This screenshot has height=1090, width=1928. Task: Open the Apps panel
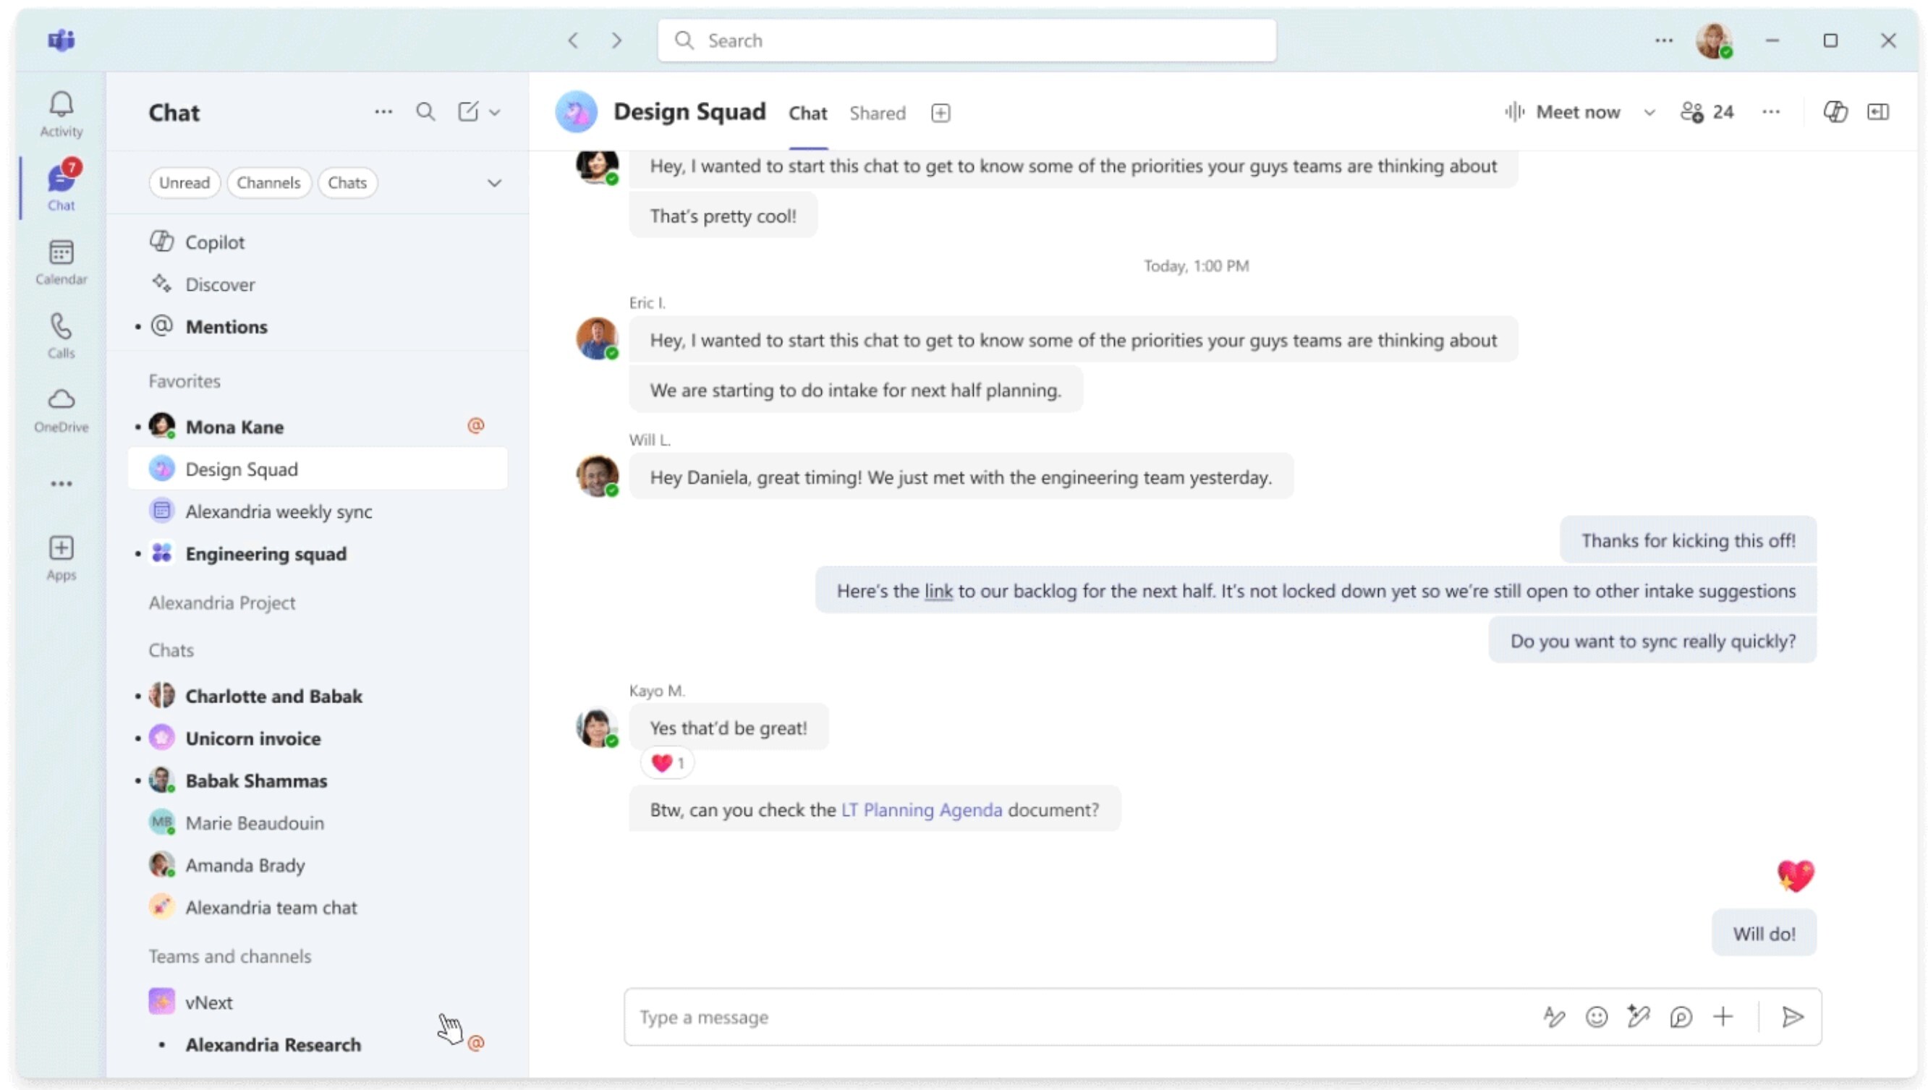(61, 555)
